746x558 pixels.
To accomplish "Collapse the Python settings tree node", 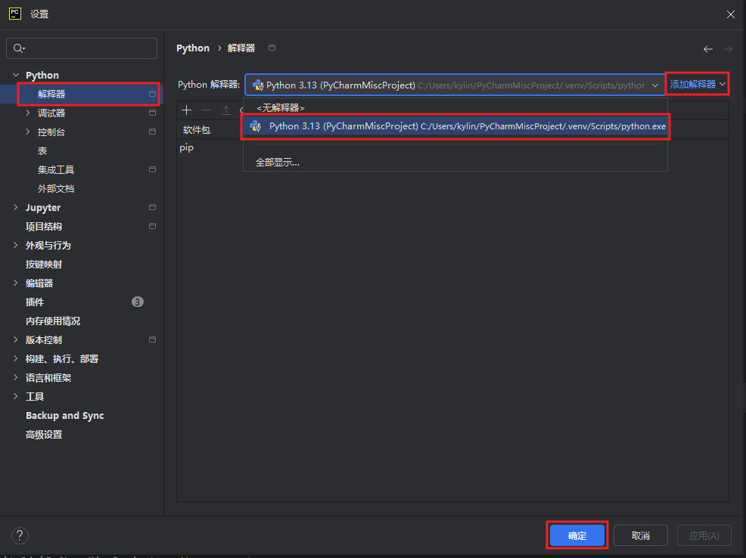I will [16, 75].
